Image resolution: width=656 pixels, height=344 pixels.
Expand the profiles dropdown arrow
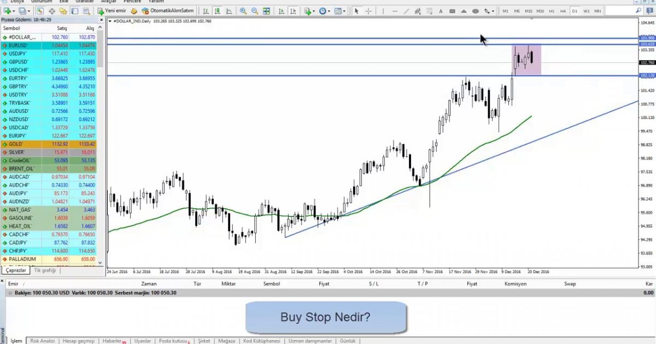[29, 11]
